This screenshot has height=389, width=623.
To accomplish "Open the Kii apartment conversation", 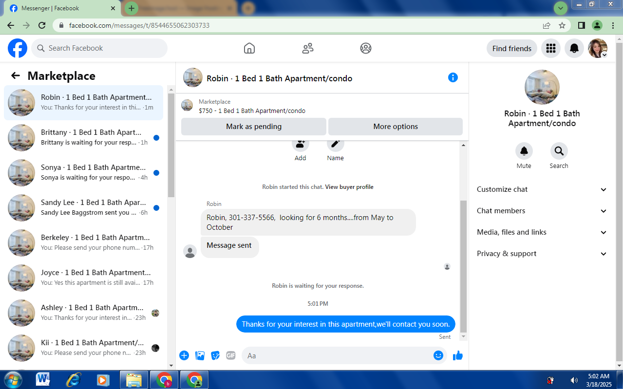I will pos(84,348).
